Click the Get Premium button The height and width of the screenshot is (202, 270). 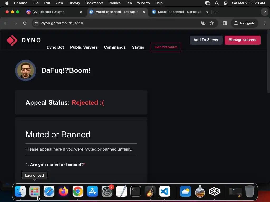tap(166, 47)
